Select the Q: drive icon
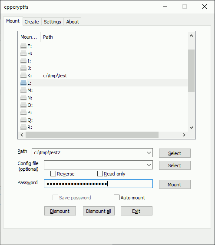The image size is (215, 245). [23, 120]
